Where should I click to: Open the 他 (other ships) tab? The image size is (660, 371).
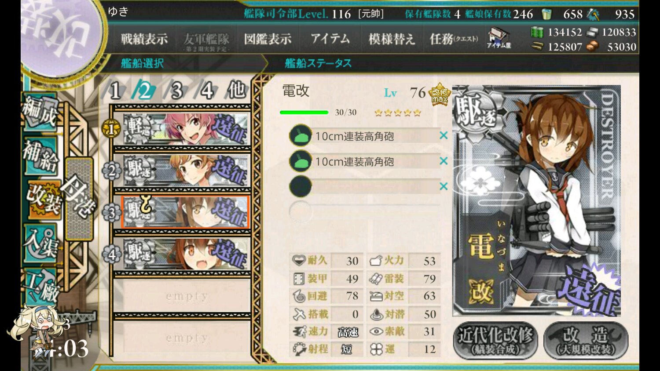pos(236,90)
